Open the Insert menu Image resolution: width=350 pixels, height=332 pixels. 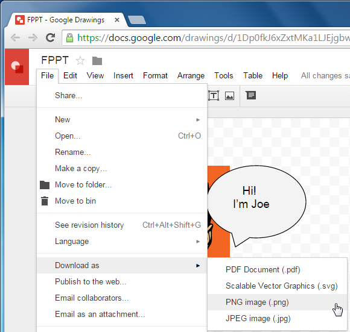[123, 76]
